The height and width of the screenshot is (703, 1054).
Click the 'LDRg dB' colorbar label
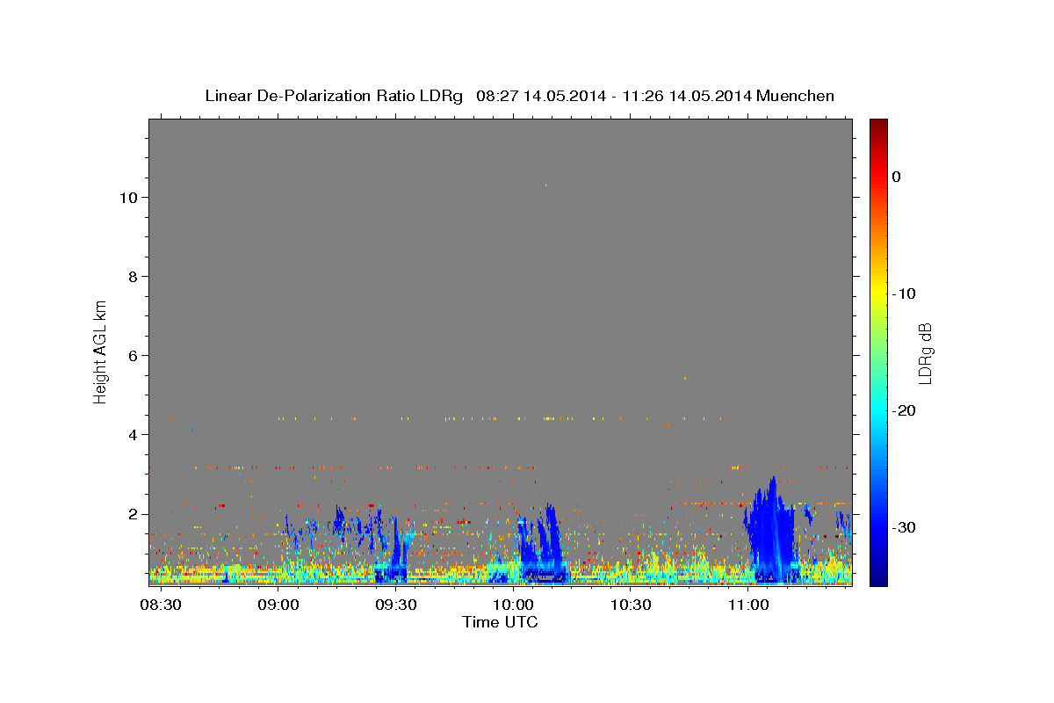[x=925, y=353]
